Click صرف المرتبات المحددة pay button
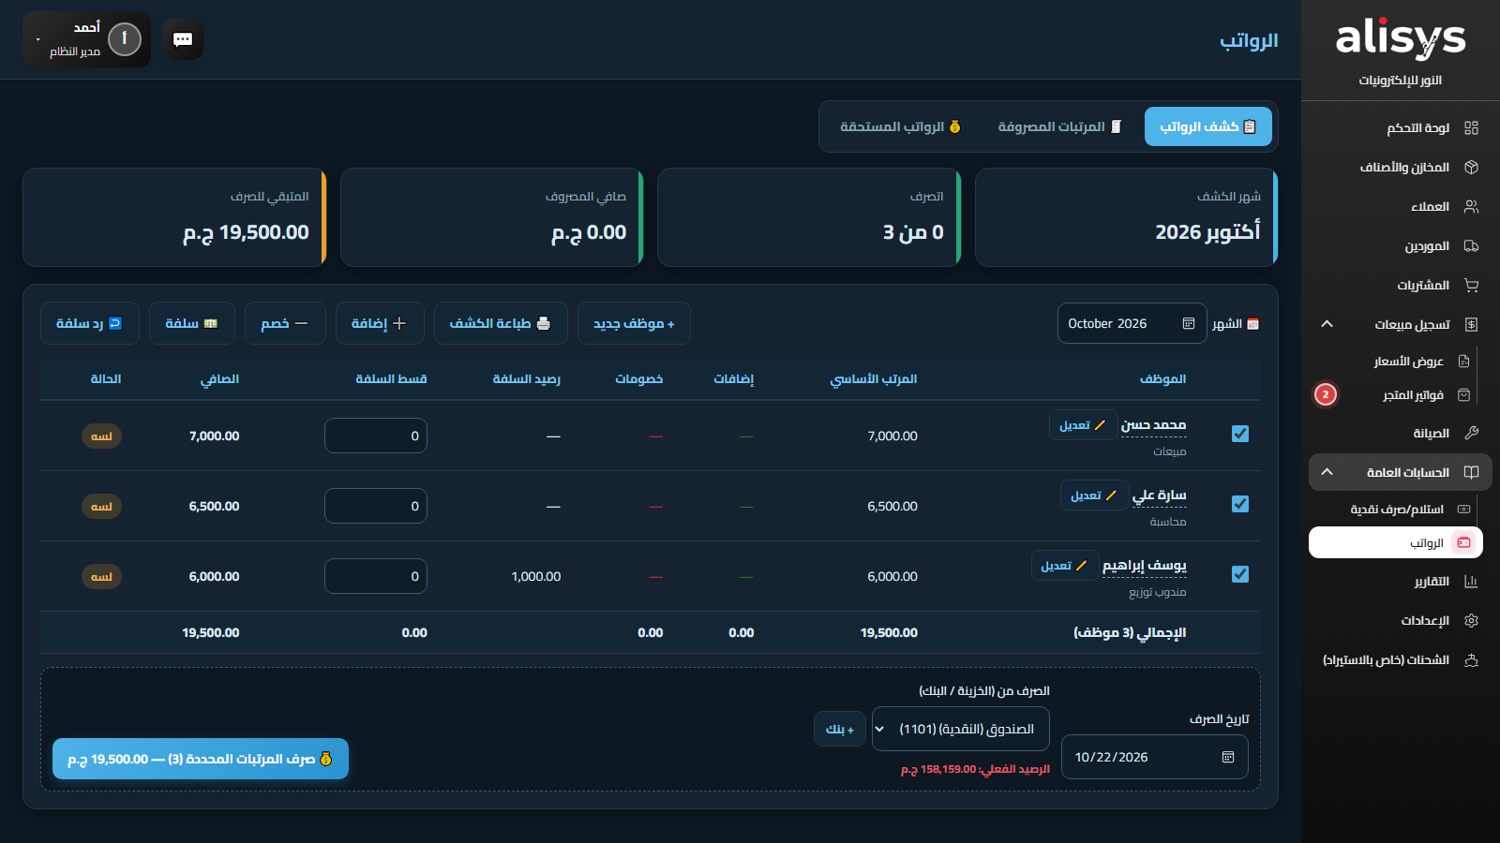The width and height of the screenshot is (1500, 843). [201, 759]
